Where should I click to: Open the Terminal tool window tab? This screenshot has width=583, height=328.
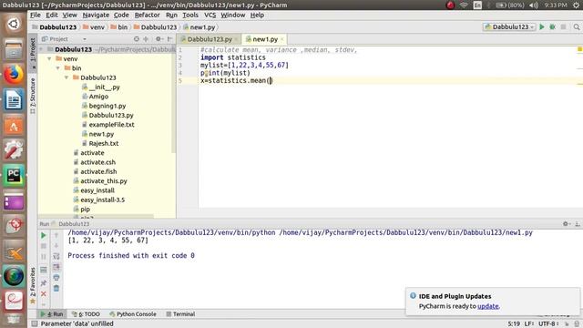pyautogui.click(x=180, y=313)
